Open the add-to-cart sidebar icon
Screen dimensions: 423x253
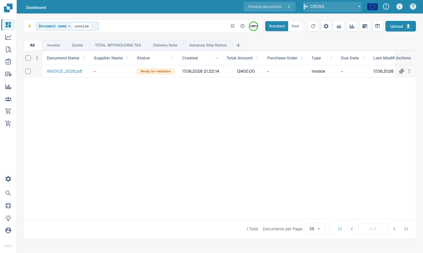click(x=8, y=124)
